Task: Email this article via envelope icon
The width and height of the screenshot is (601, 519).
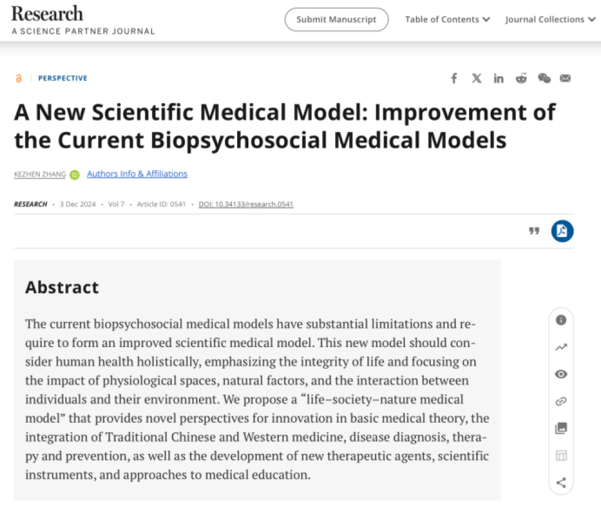Action: (565, 79)
